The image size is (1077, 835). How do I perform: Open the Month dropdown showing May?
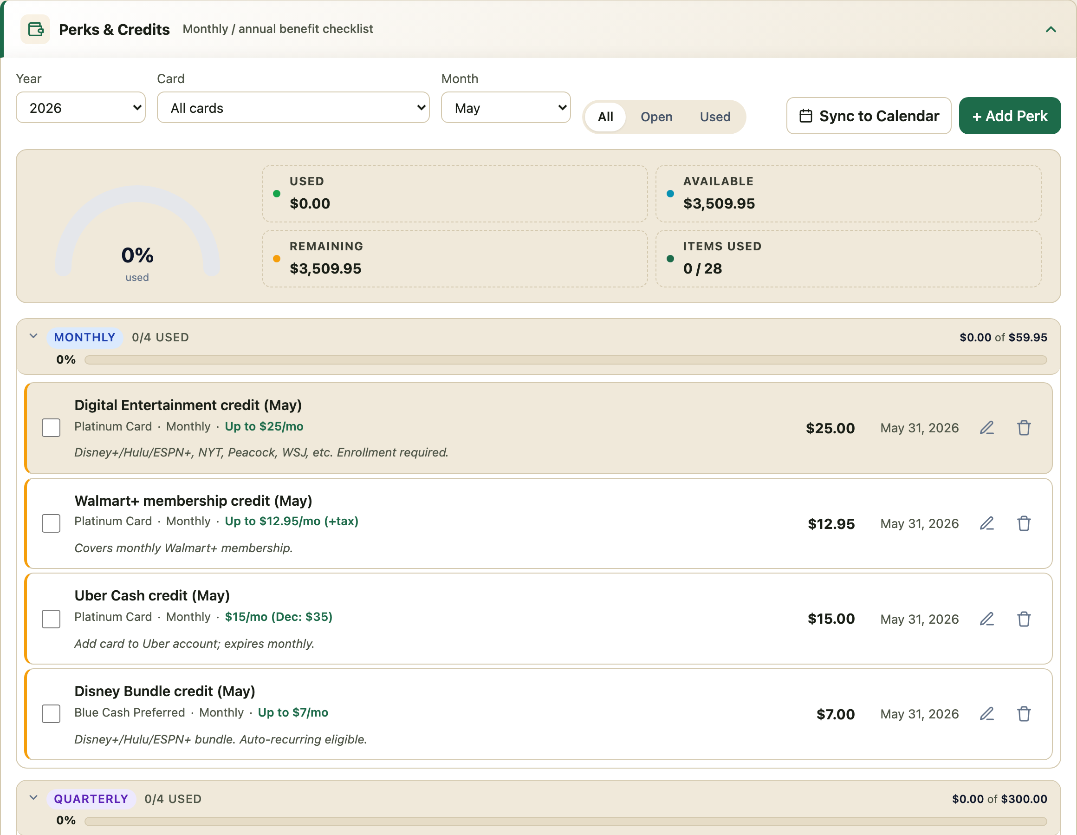tap(506, 108)
